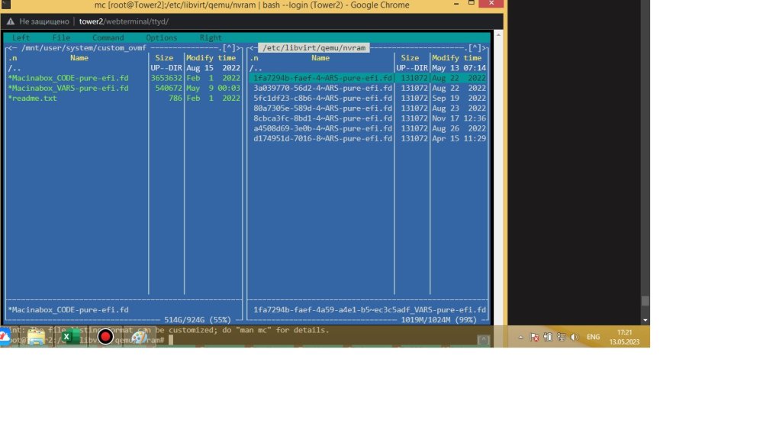Select a4508d69-3e0b-4~ARS-pure-efi.fd file
Viewport: 763px width, 430px height.
pos(323,128)
